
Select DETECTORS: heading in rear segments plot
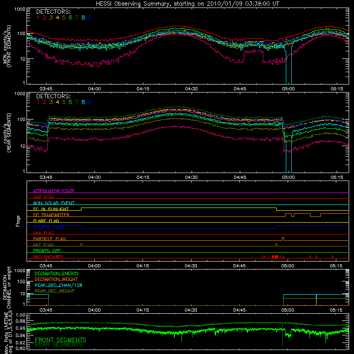coord(53,96)
